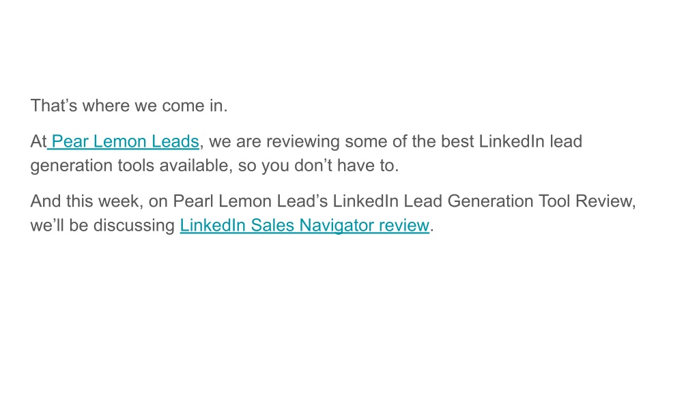Click the phrase "Lead Generation Tool Review"
699x393 pixels.
point(518,201)
